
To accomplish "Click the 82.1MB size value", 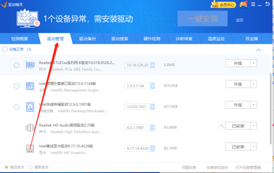I will [x=170, y=148].
